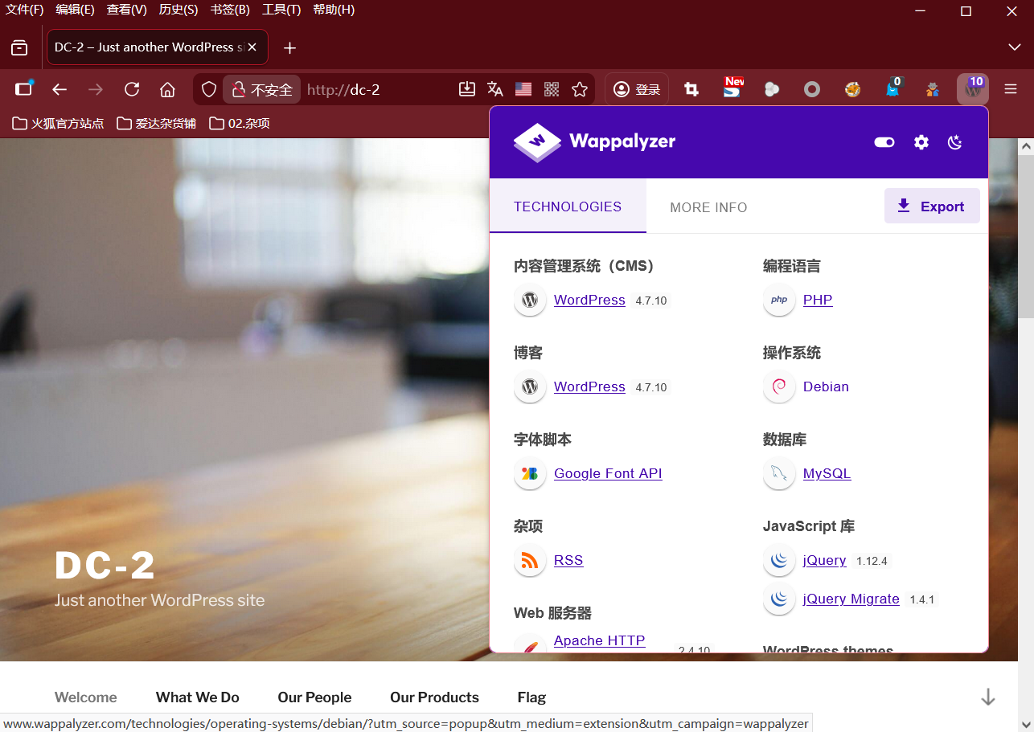This screenshot has height=732, width=1034.
Task: Select the TECHNOLOGIES tab
Action: (568, 207)
